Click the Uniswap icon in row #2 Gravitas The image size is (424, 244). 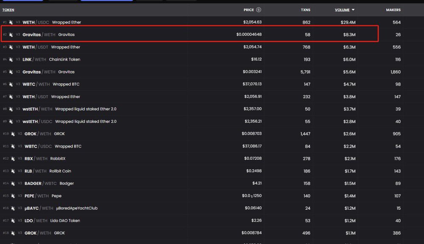tap(11, 35)
